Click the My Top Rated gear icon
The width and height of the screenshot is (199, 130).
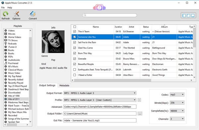(x=6, y=76)
